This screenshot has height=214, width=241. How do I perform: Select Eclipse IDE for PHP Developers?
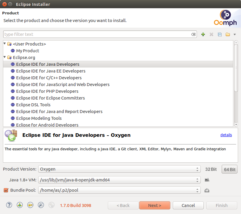coord(47,91)
